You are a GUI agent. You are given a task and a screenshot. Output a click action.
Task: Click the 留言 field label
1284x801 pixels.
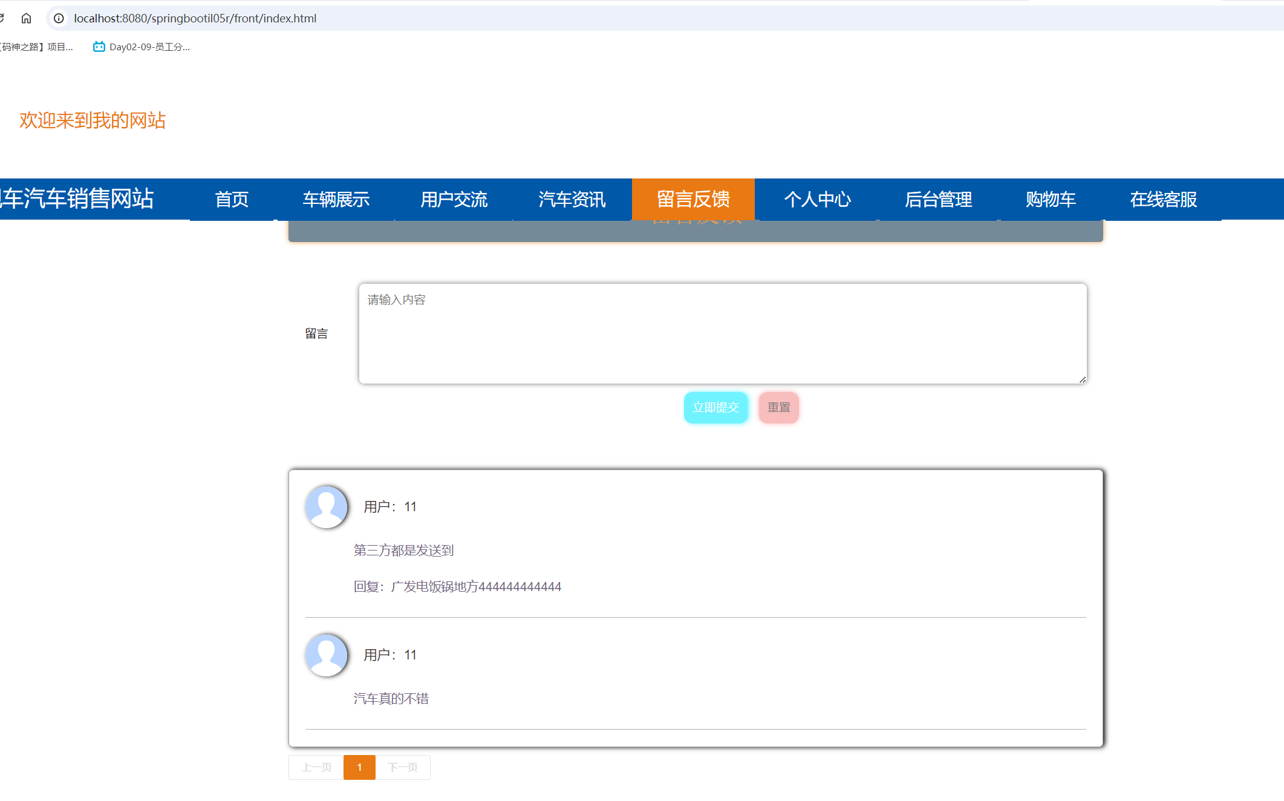point(316,333)
